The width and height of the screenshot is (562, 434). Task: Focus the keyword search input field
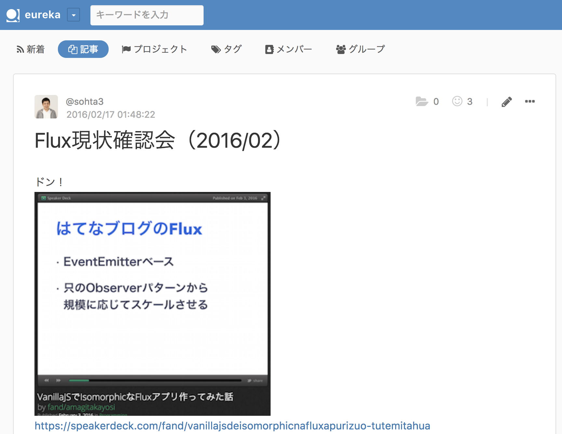coord(147,15)
